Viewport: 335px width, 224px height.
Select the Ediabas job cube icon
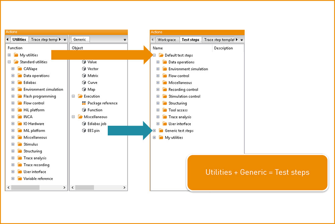[x=84, y=124]
